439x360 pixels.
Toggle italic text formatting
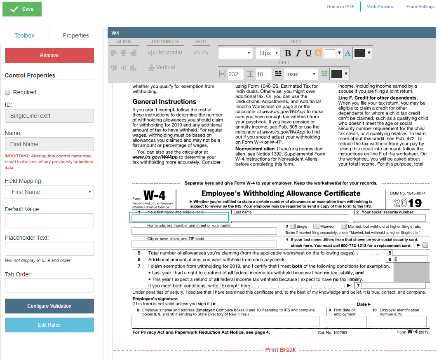tap(298, 53)
